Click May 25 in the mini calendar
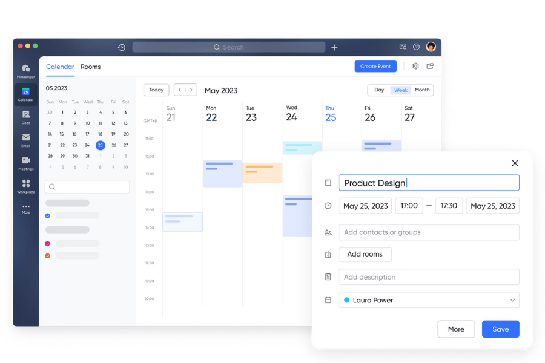The image size is (545, 363). (x=100, y=145)
